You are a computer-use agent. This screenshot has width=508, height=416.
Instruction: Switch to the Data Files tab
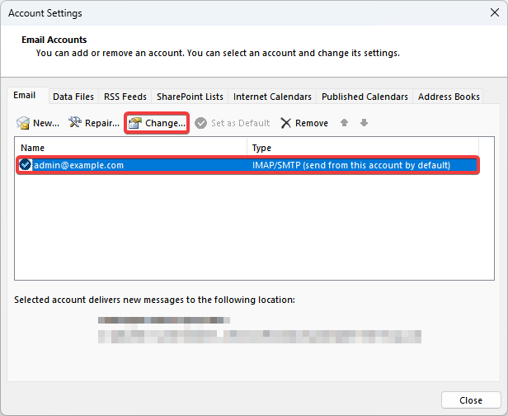point(73,97)
